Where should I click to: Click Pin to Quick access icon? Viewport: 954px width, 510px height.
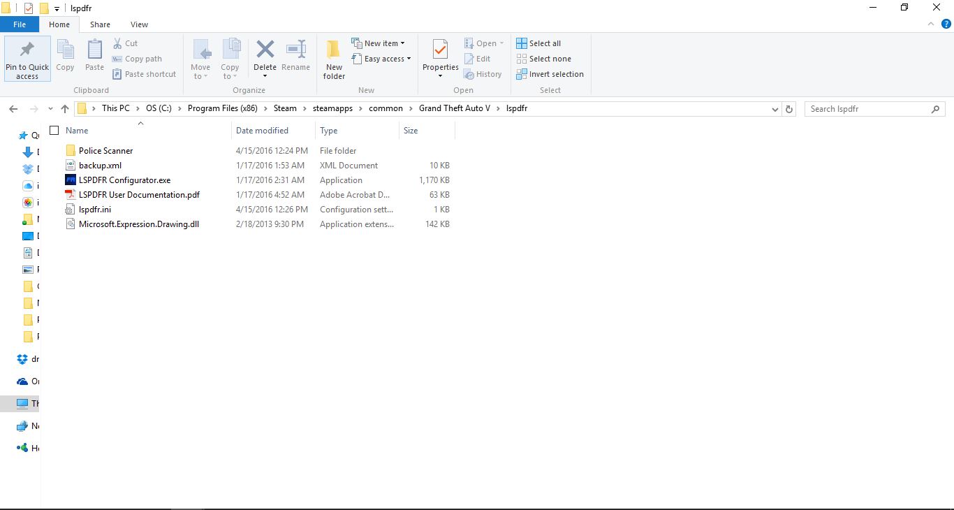click(x=27, y=50)
